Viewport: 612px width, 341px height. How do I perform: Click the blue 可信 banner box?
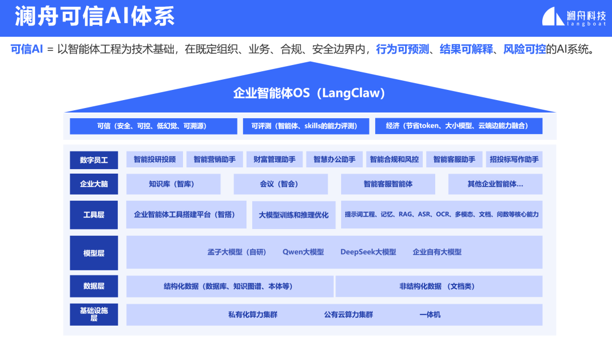(153, 126)
